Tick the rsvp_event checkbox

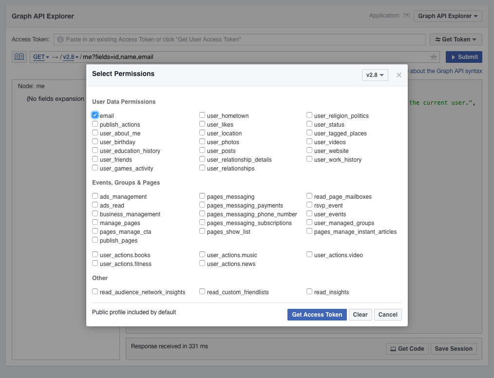[x=309, y=205]
